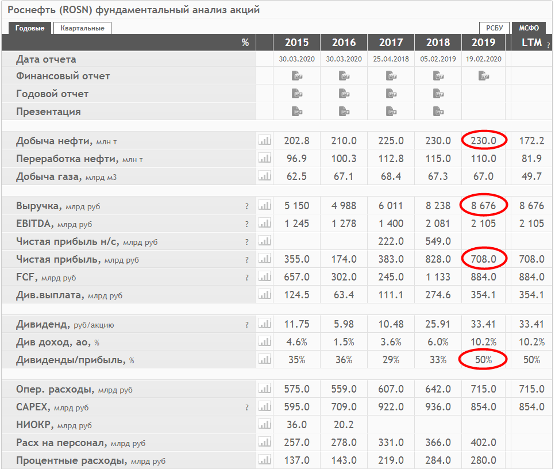Open help for the FCF row
The image size is (559, 469).
click(x=246, y=278)
